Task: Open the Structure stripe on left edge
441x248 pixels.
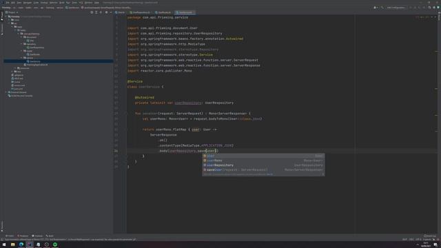Action: click(1, 29)
